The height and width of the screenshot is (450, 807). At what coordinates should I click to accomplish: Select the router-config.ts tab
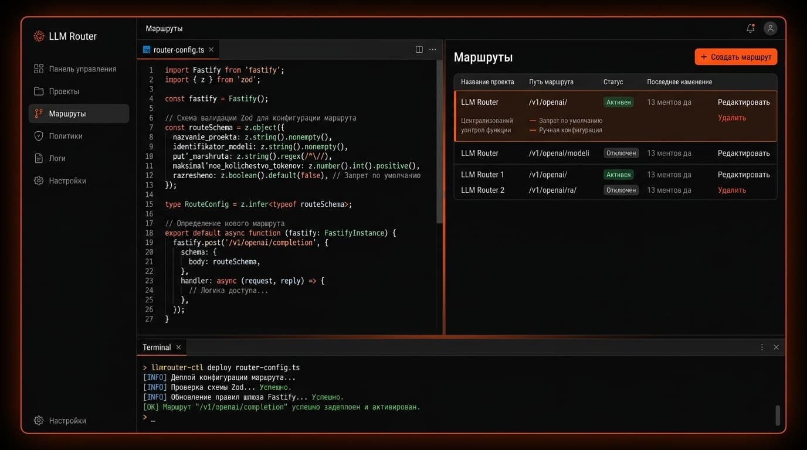[178, 50]
